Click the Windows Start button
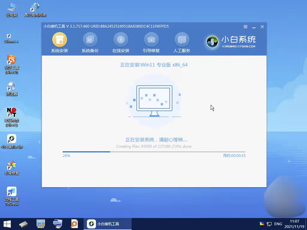This screenshot has height=230, width=307. click(x=7, y=224)
